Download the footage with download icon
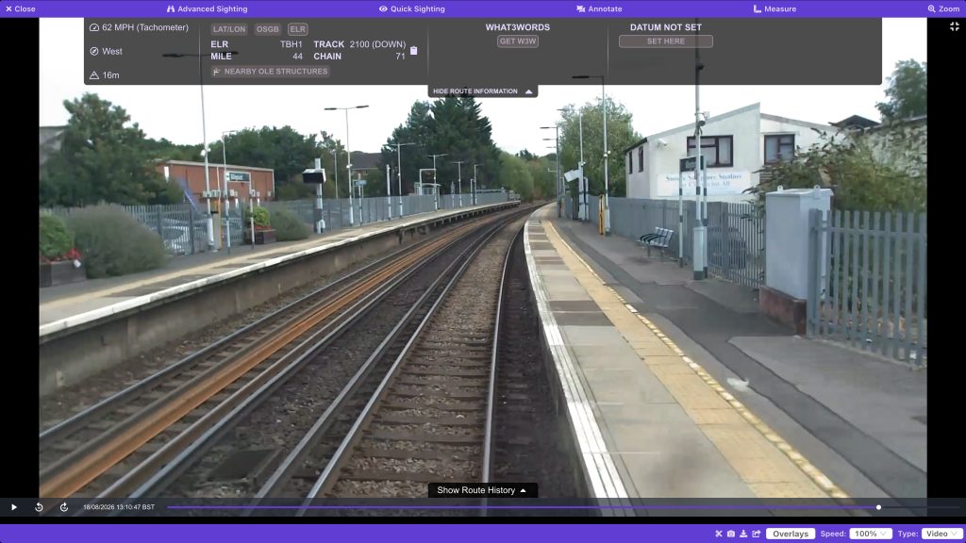 tap(743, 534)
